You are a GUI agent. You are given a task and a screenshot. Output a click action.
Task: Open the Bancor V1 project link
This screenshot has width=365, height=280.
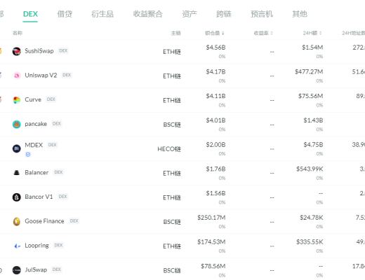pos(39,197)
